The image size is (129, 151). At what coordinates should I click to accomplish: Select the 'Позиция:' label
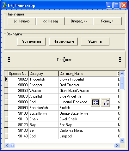point(64,60)
